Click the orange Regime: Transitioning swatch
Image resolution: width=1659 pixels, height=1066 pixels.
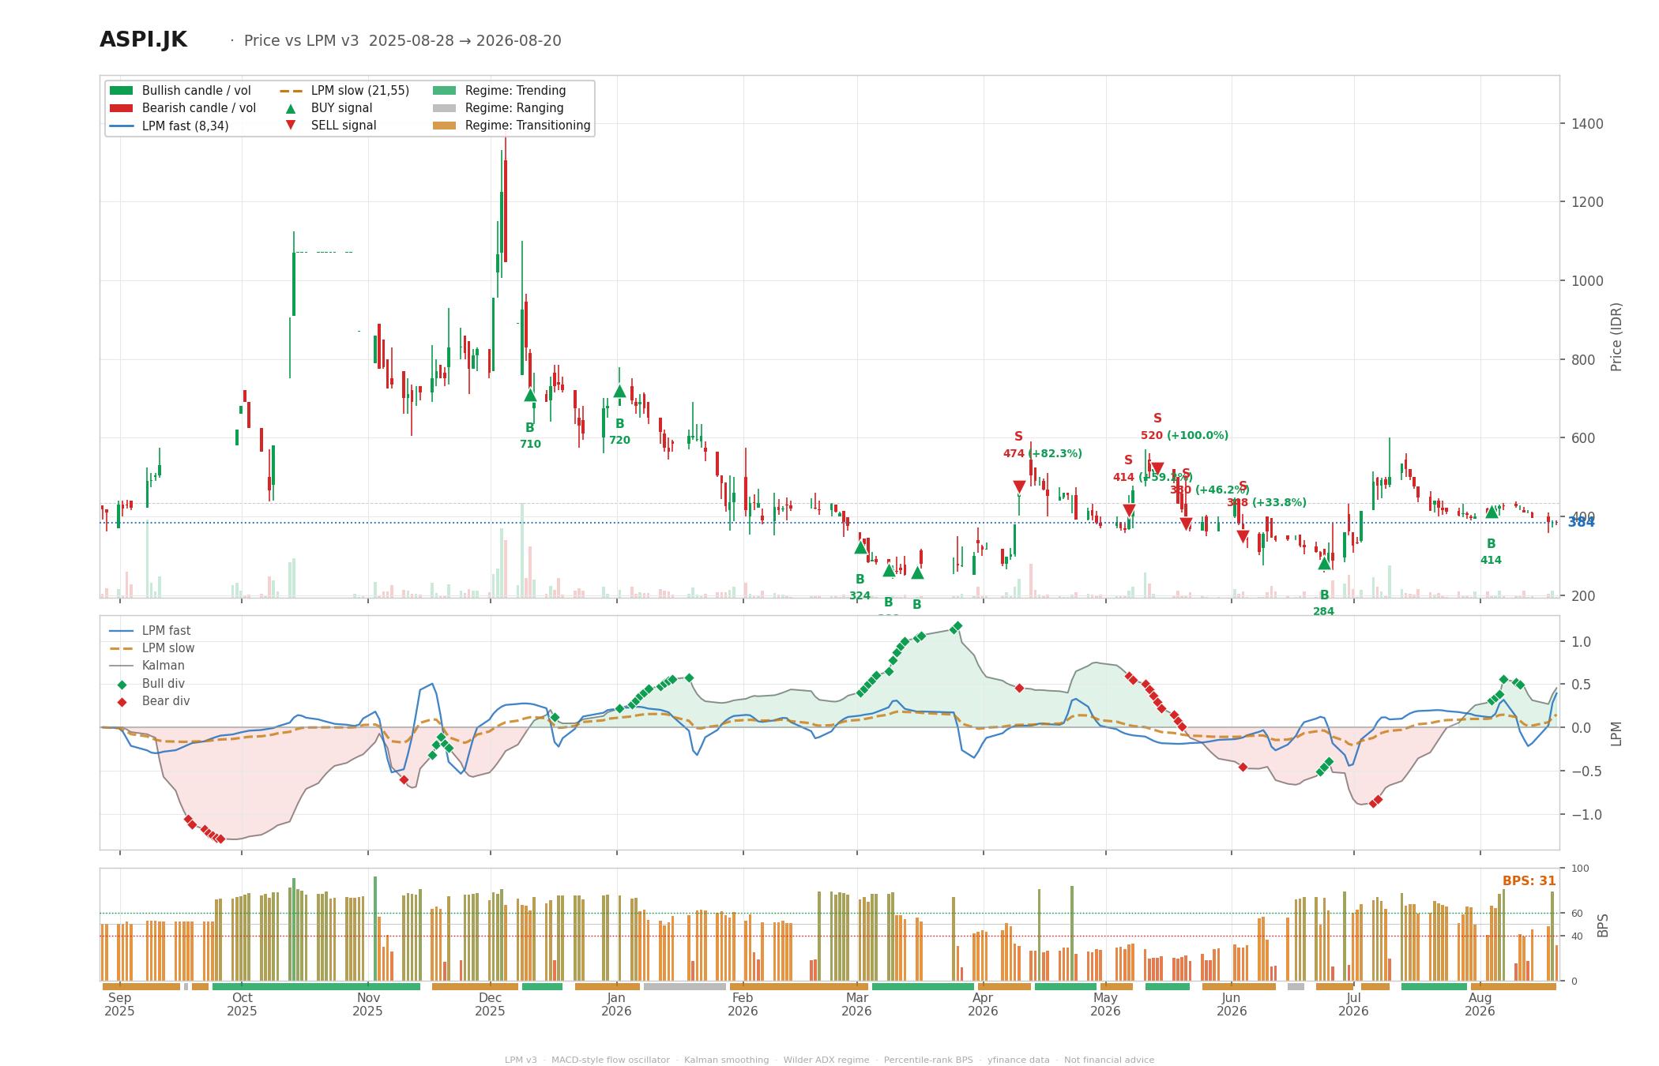click(x=444, y=126)
